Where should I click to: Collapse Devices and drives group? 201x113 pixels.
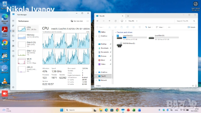116,32
